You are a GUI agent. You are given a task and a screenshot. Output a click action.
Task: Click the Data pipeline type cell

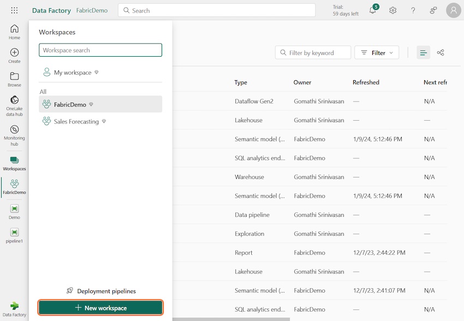252,215
